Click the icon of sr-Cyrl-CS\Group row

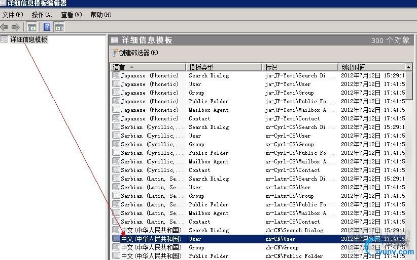116,144
